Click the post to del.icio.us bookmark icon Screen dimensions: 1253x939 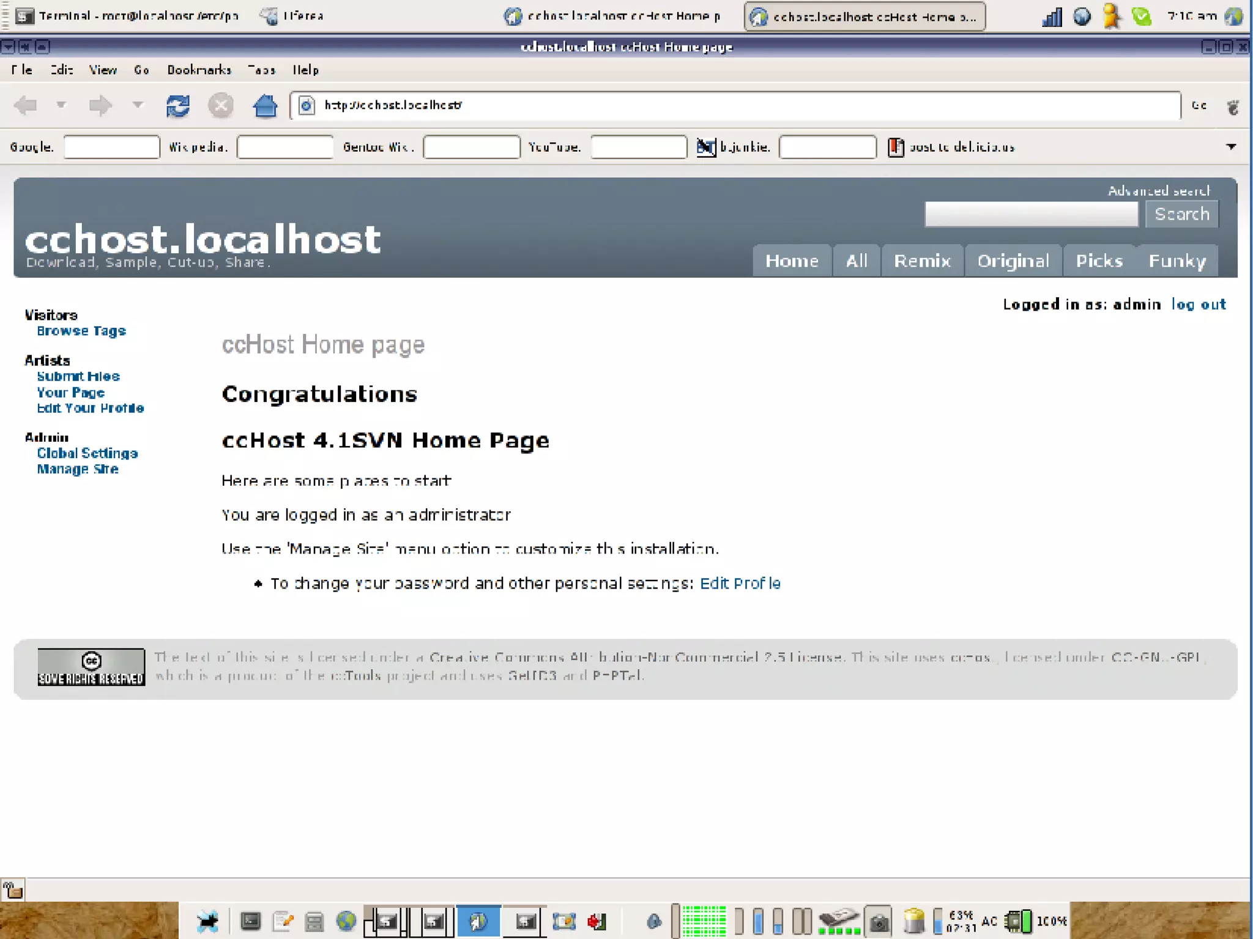896,147
